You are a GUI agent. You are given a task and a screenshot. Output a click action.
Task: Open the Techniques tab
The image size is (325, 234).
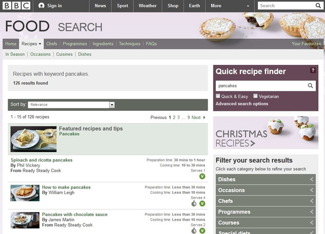tap(130, 44)
